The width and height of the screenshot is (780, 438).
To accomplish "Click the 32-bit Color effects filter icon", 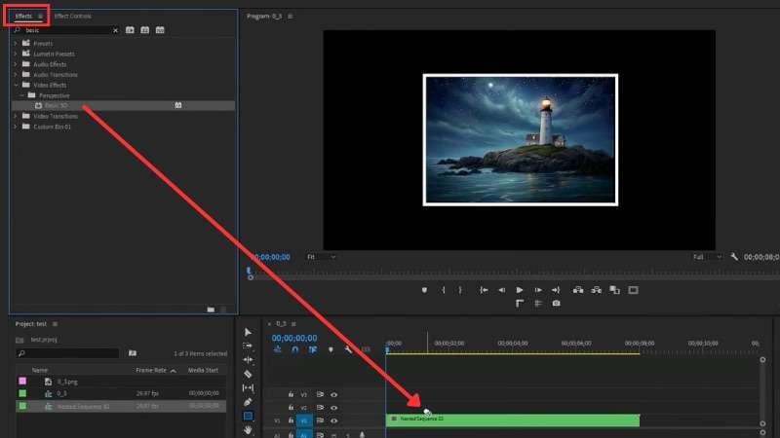I will (x=144, y=30).
